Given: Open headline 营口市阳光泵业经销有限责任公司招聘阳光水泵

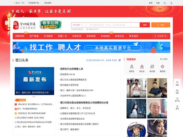Looking at the screenshot, I should [84, 103].
